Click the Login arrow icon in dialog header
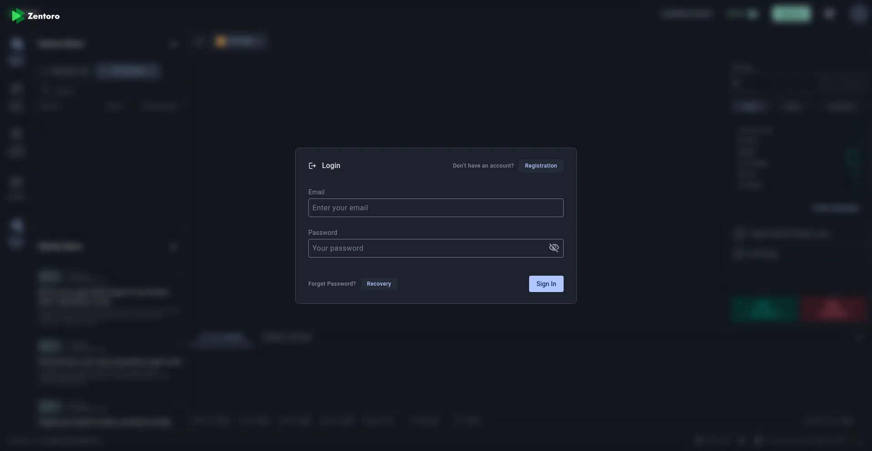Viewport: 872px width, 451px height. click(312, 166)
